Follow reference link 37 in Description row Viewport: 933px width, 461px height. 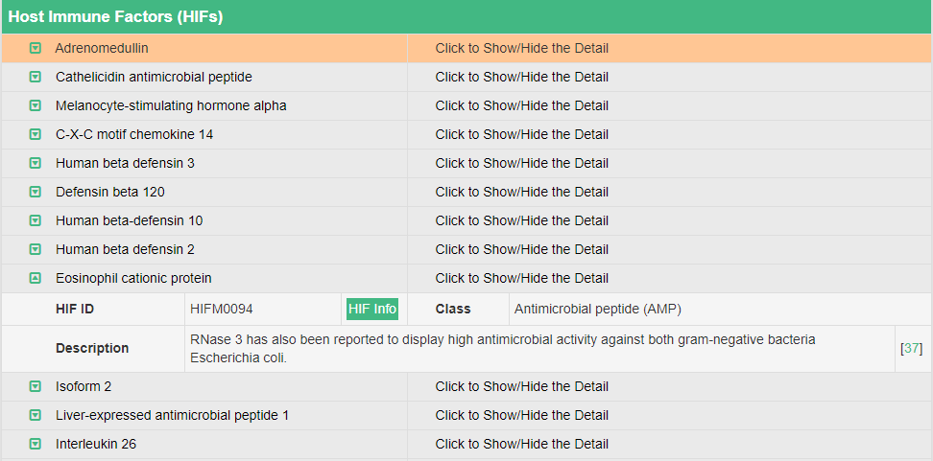(x=912, y=349)
